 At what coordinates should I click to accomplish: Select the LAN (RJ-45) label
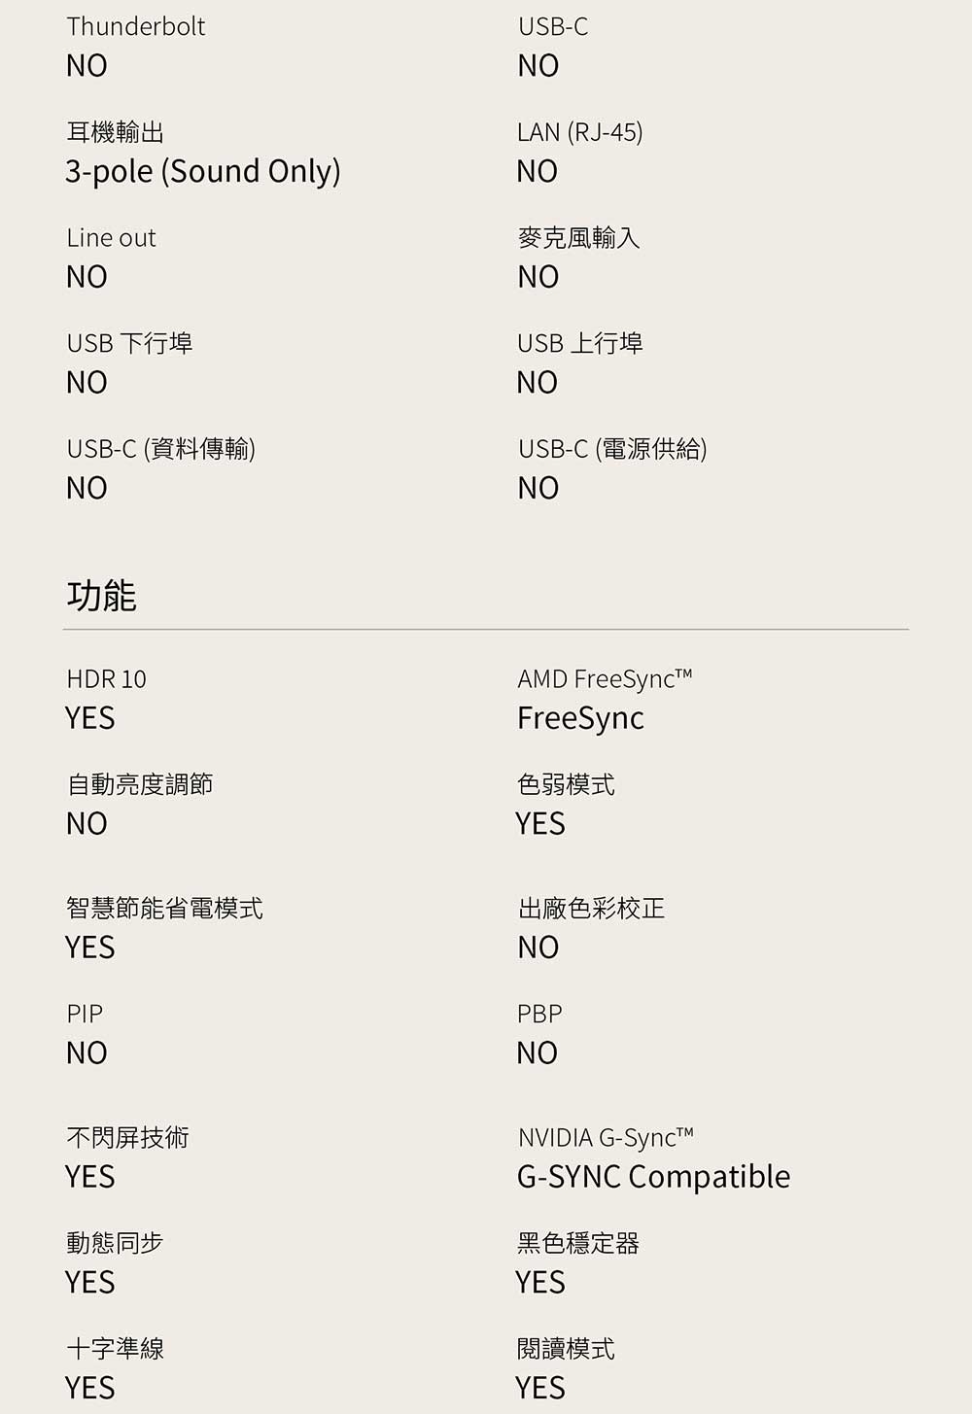pyautogui.click(x=579, y=132)
